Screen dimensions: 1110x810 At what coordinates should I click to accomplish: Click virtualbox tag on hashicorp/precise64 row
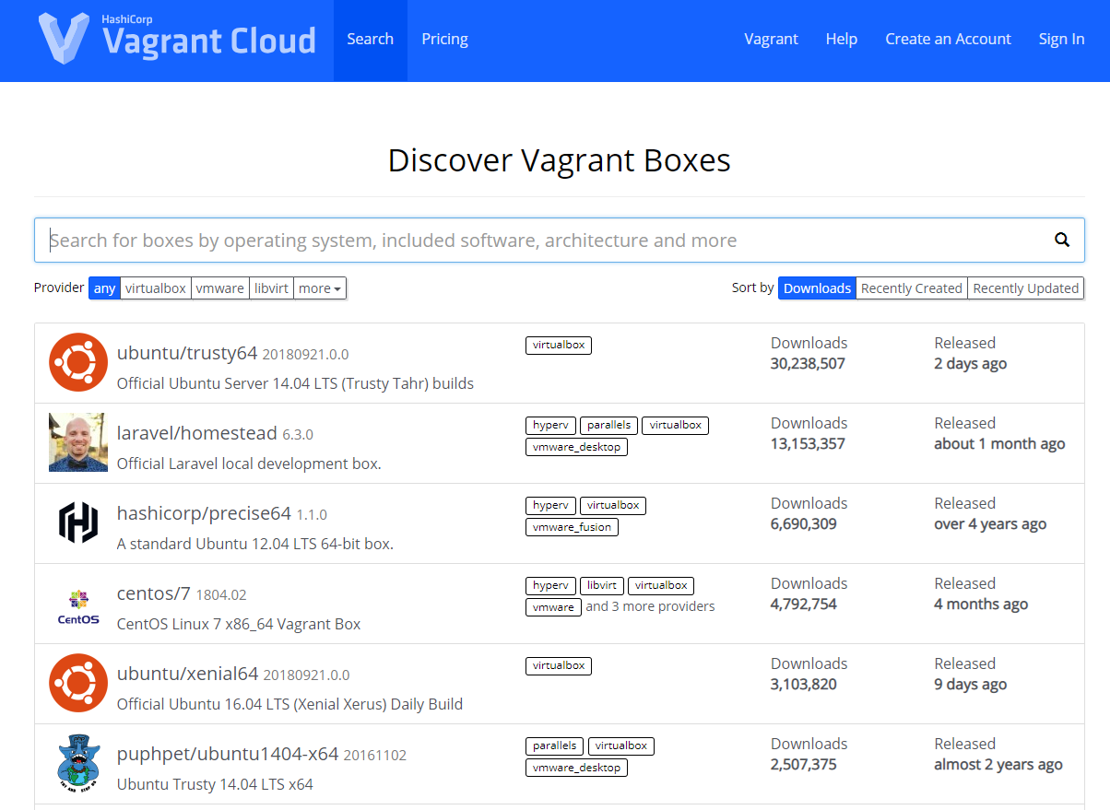[x=613, y=506]
